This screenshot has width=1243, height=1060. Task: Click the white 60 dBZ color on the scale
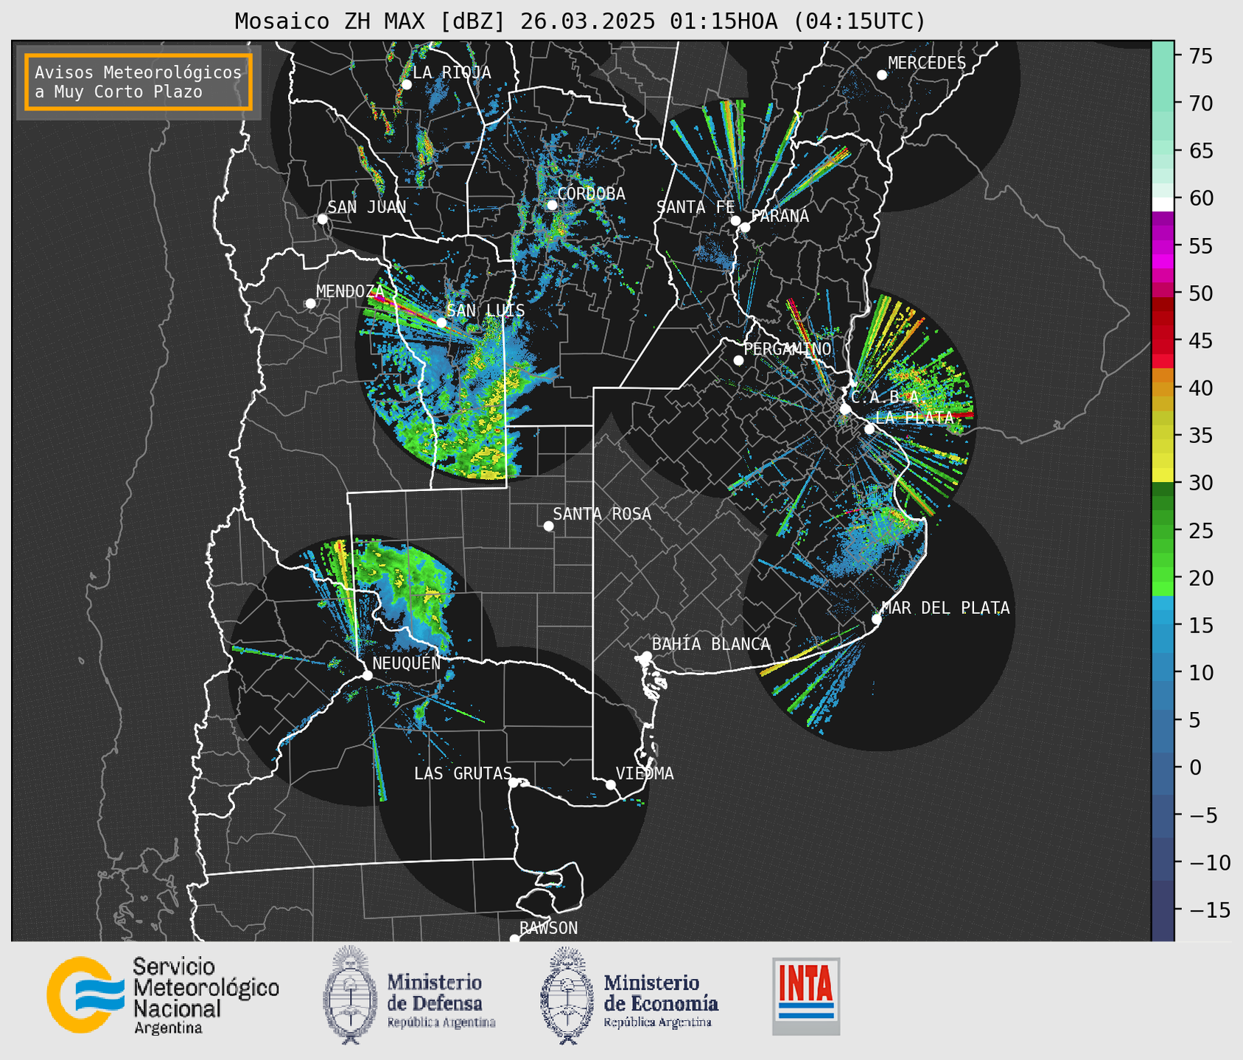(x=1162, y=203)
